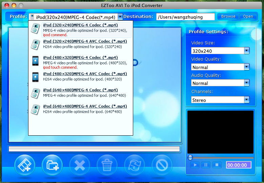
Task: Select iPod (320×240) MPEG-4 AVC Codec profile
Action: (x=85, y=41)
